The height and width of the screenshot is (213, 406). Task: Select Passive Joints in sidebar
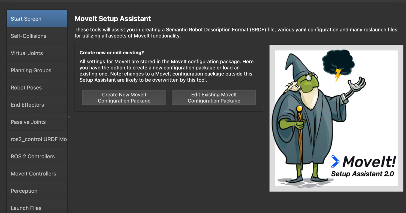37,122
